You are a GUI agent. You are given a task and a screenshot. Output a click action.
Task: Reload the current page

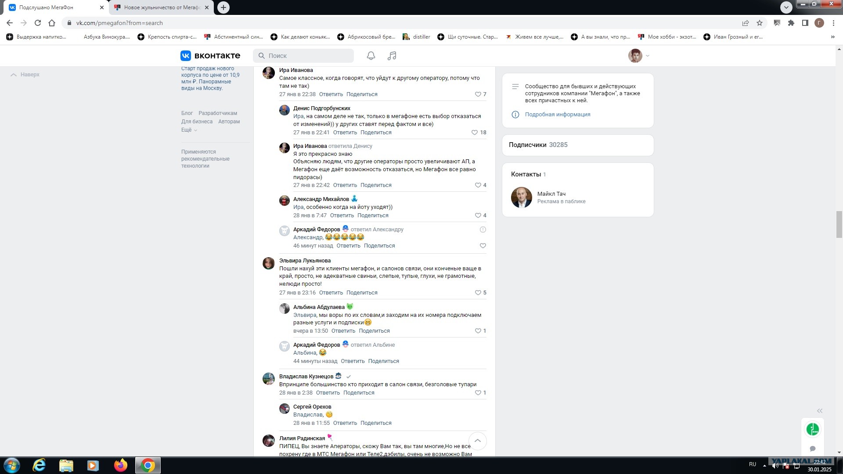coord(38,23)
